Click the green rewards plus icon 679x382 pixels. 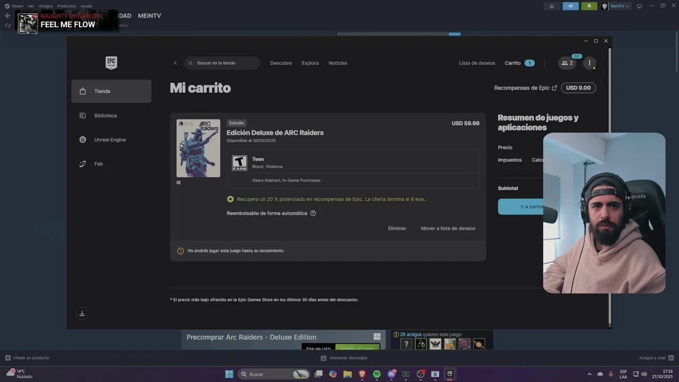coord(230,199)
